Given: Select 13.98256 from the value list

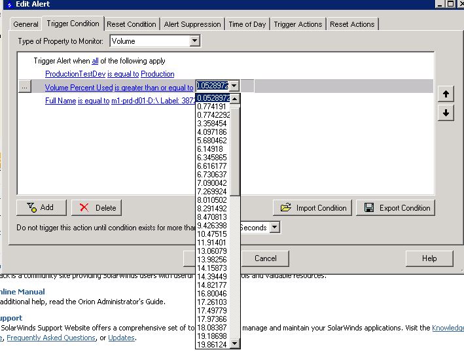Looking at the screenshot, I should [x=213, y=260].
